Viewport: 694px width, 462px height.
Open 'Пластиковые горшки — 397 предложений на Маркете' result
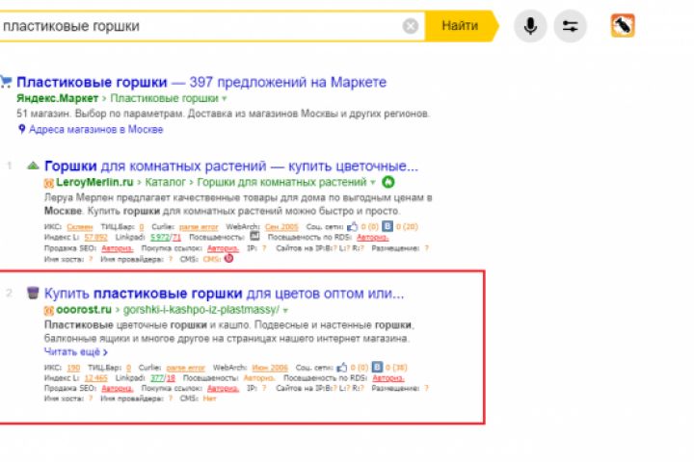point(201,82)
